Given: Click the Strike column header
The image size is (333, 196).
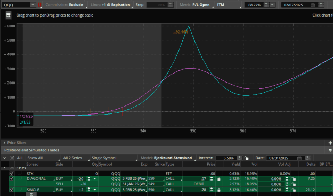Looking at the screenshot, I should click(159, 164).
